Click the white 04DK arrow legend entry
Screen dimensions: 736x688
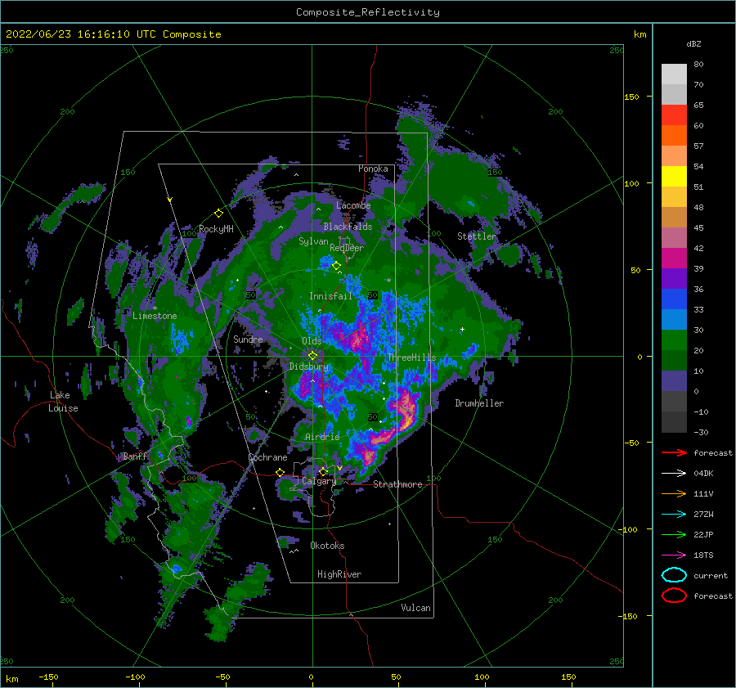click(674, 474)
